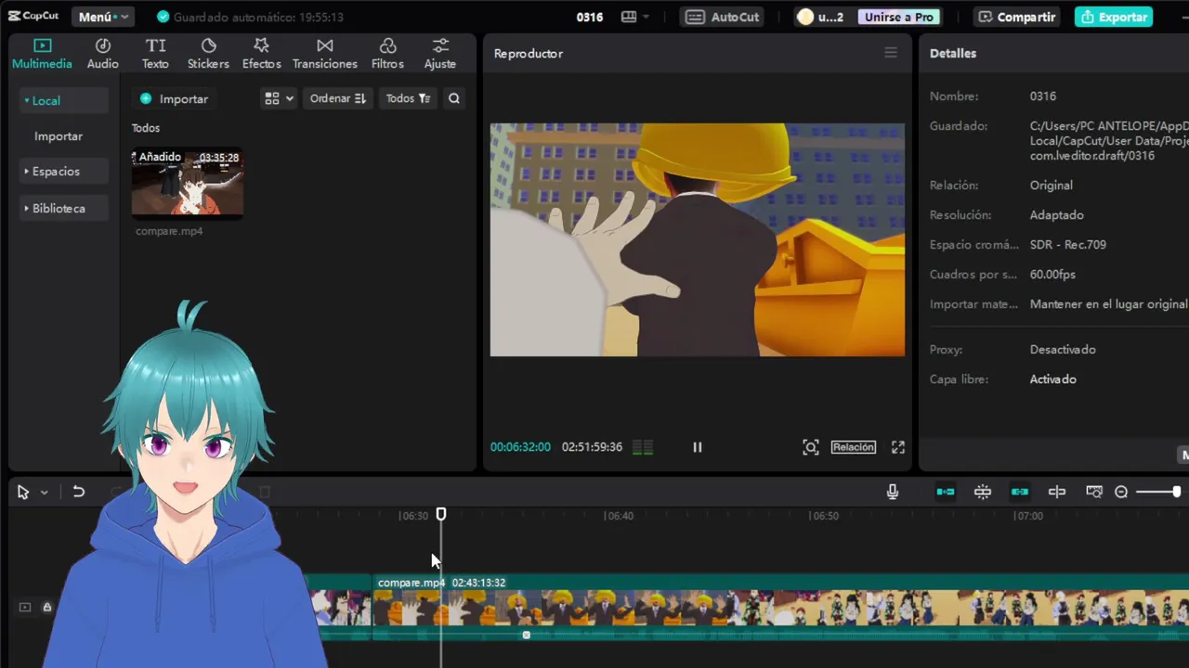Screen dimensions: 1189x668
Task: Click the media search magnifier icon
Action: tap(453, 98)
